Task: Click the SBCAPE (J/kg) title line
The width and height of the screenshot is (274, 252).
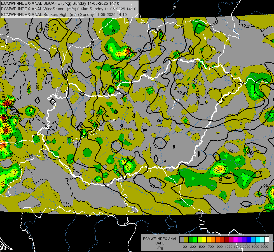Action: coord(60,3)
